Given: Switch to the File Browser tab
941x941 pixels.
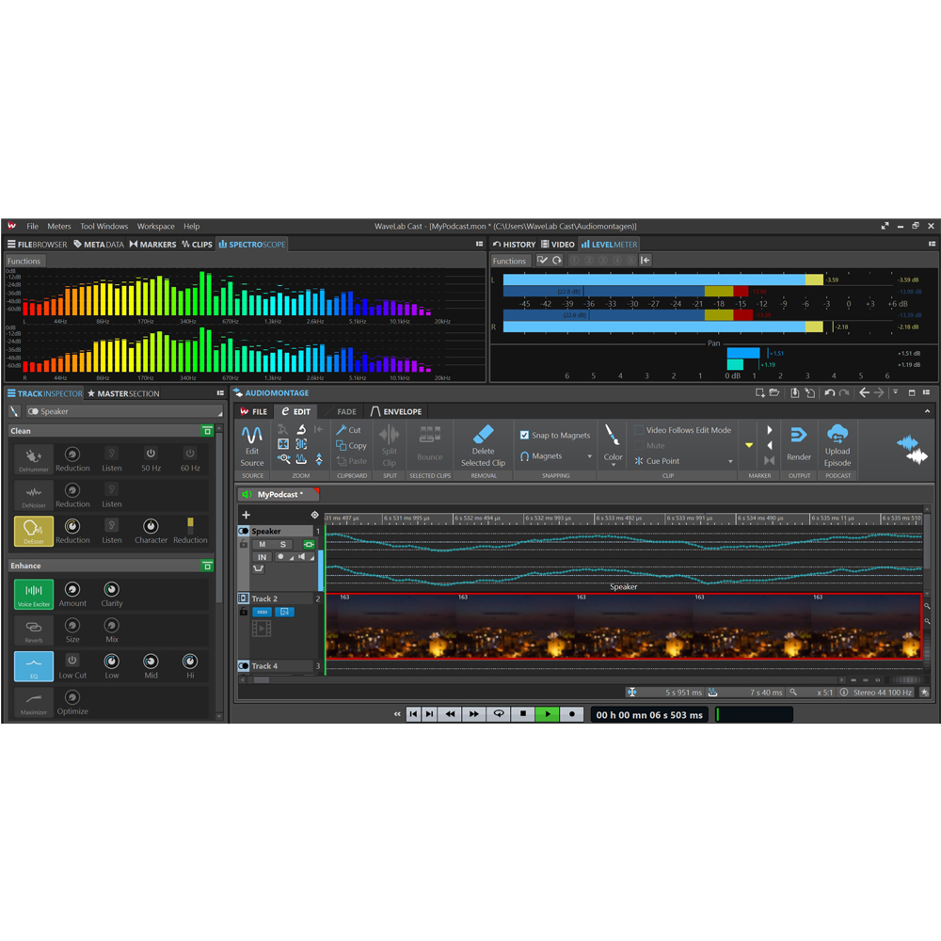Looking at the screenshot, I should [x=38, y=245].
